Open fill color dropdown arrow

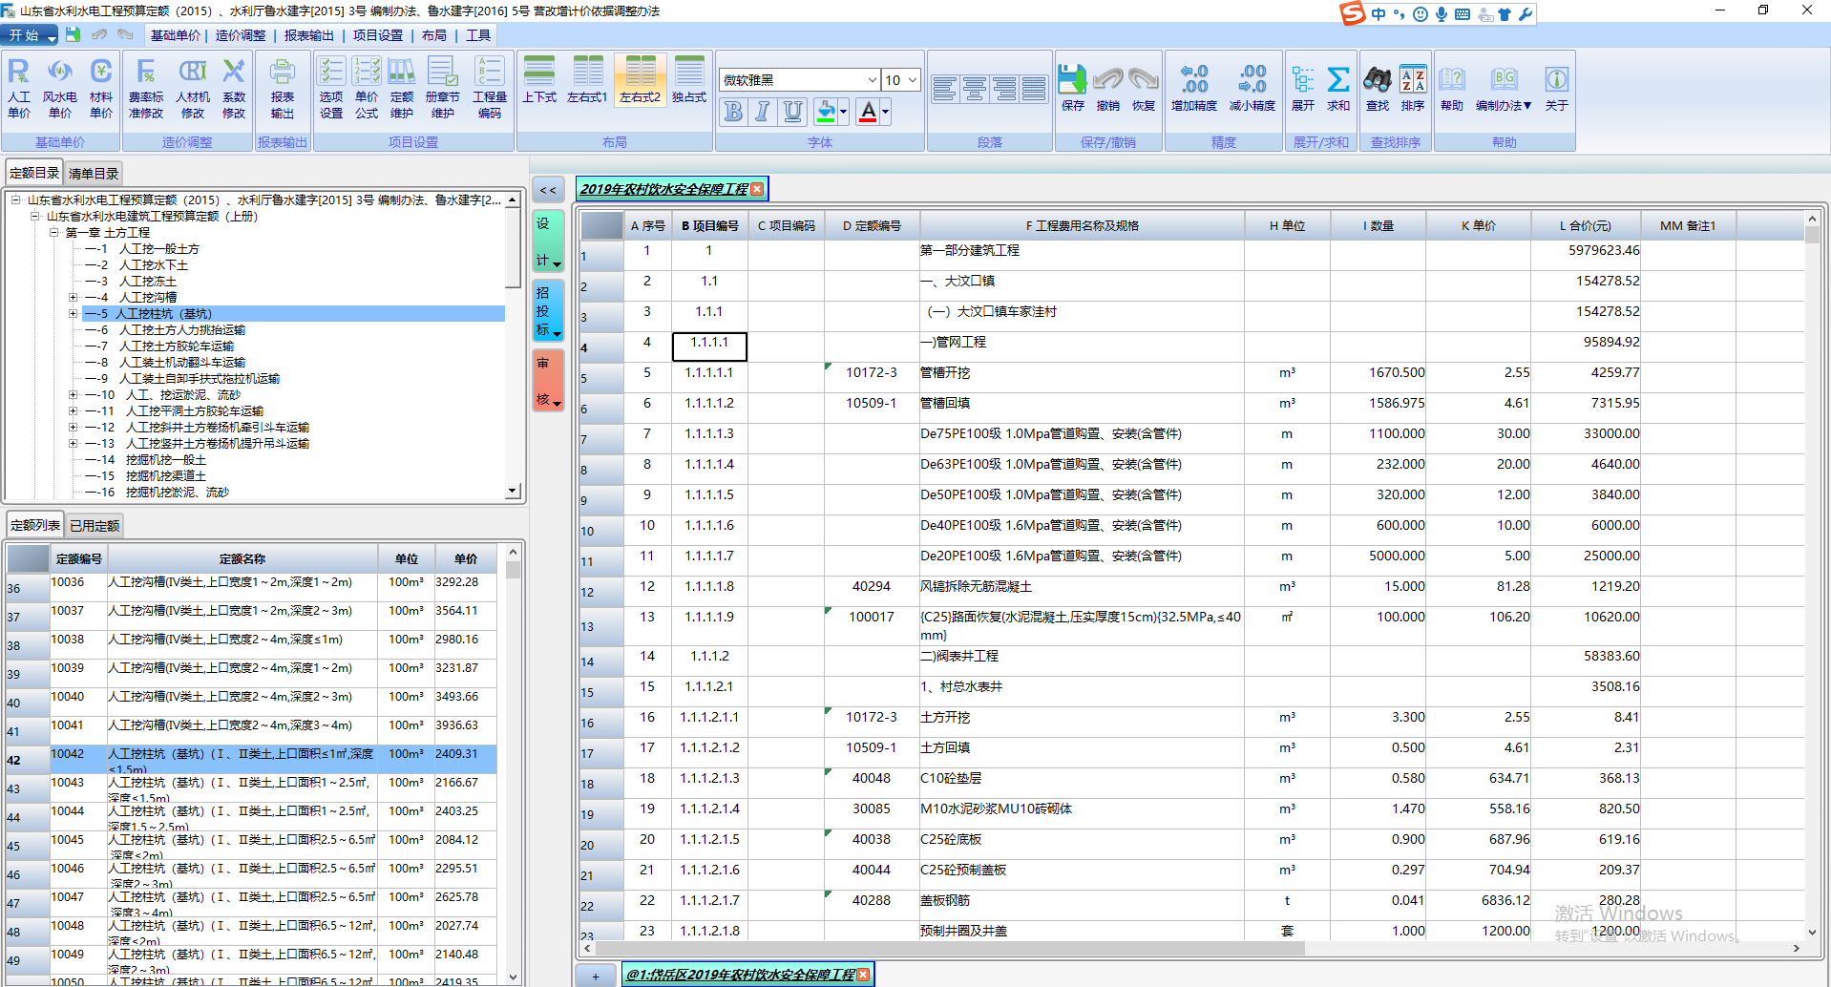pos(843,113)
